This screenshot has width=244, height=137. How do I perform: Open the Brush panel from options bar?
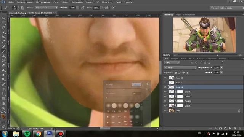23,8
